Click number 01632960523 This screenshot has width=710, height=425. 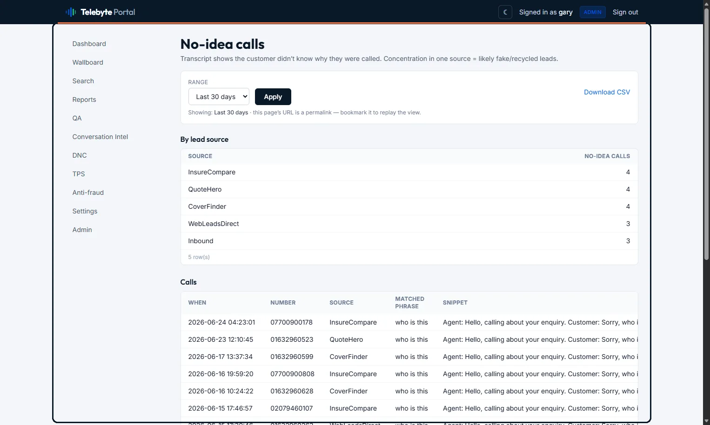[292, 339]
